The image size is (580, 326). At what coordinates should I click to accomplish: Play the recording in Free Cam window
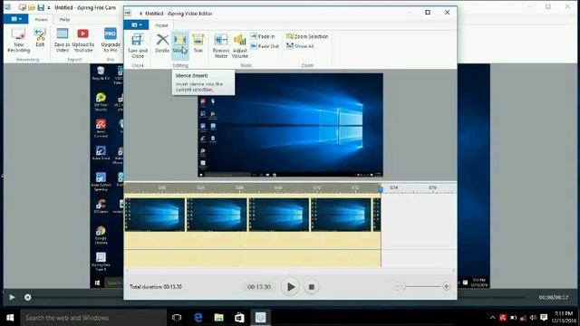(12, 297)
